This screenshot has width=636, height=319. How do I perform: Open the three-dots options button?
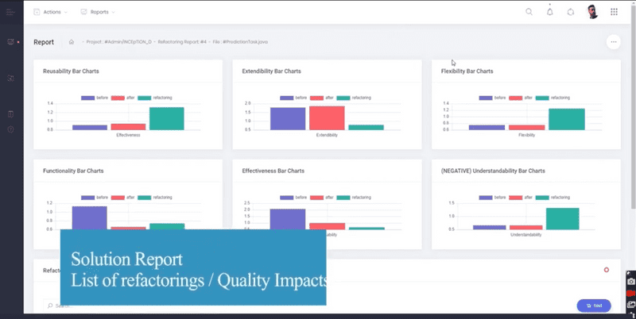pos(613,42)
